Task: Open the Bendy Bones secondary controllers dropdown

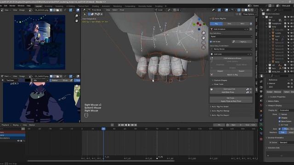Action: [x=231, y=49]
